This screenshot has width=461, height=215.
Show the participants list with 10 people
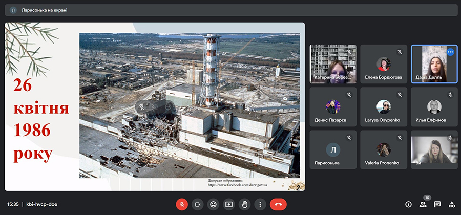tap(423, 204)
